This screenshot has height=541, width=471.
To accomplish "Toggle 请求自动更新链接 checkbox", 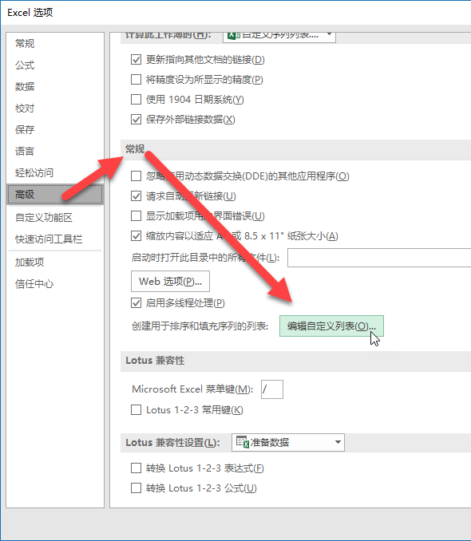I will pos(136,196).
